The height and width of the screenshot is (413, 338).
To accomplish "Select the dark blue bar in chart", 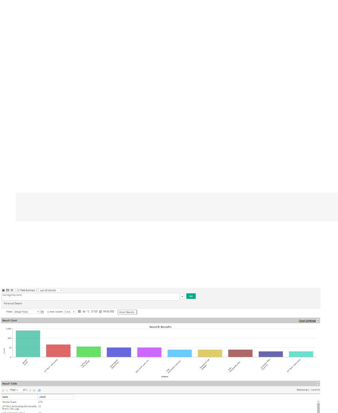I will point(119,352).
